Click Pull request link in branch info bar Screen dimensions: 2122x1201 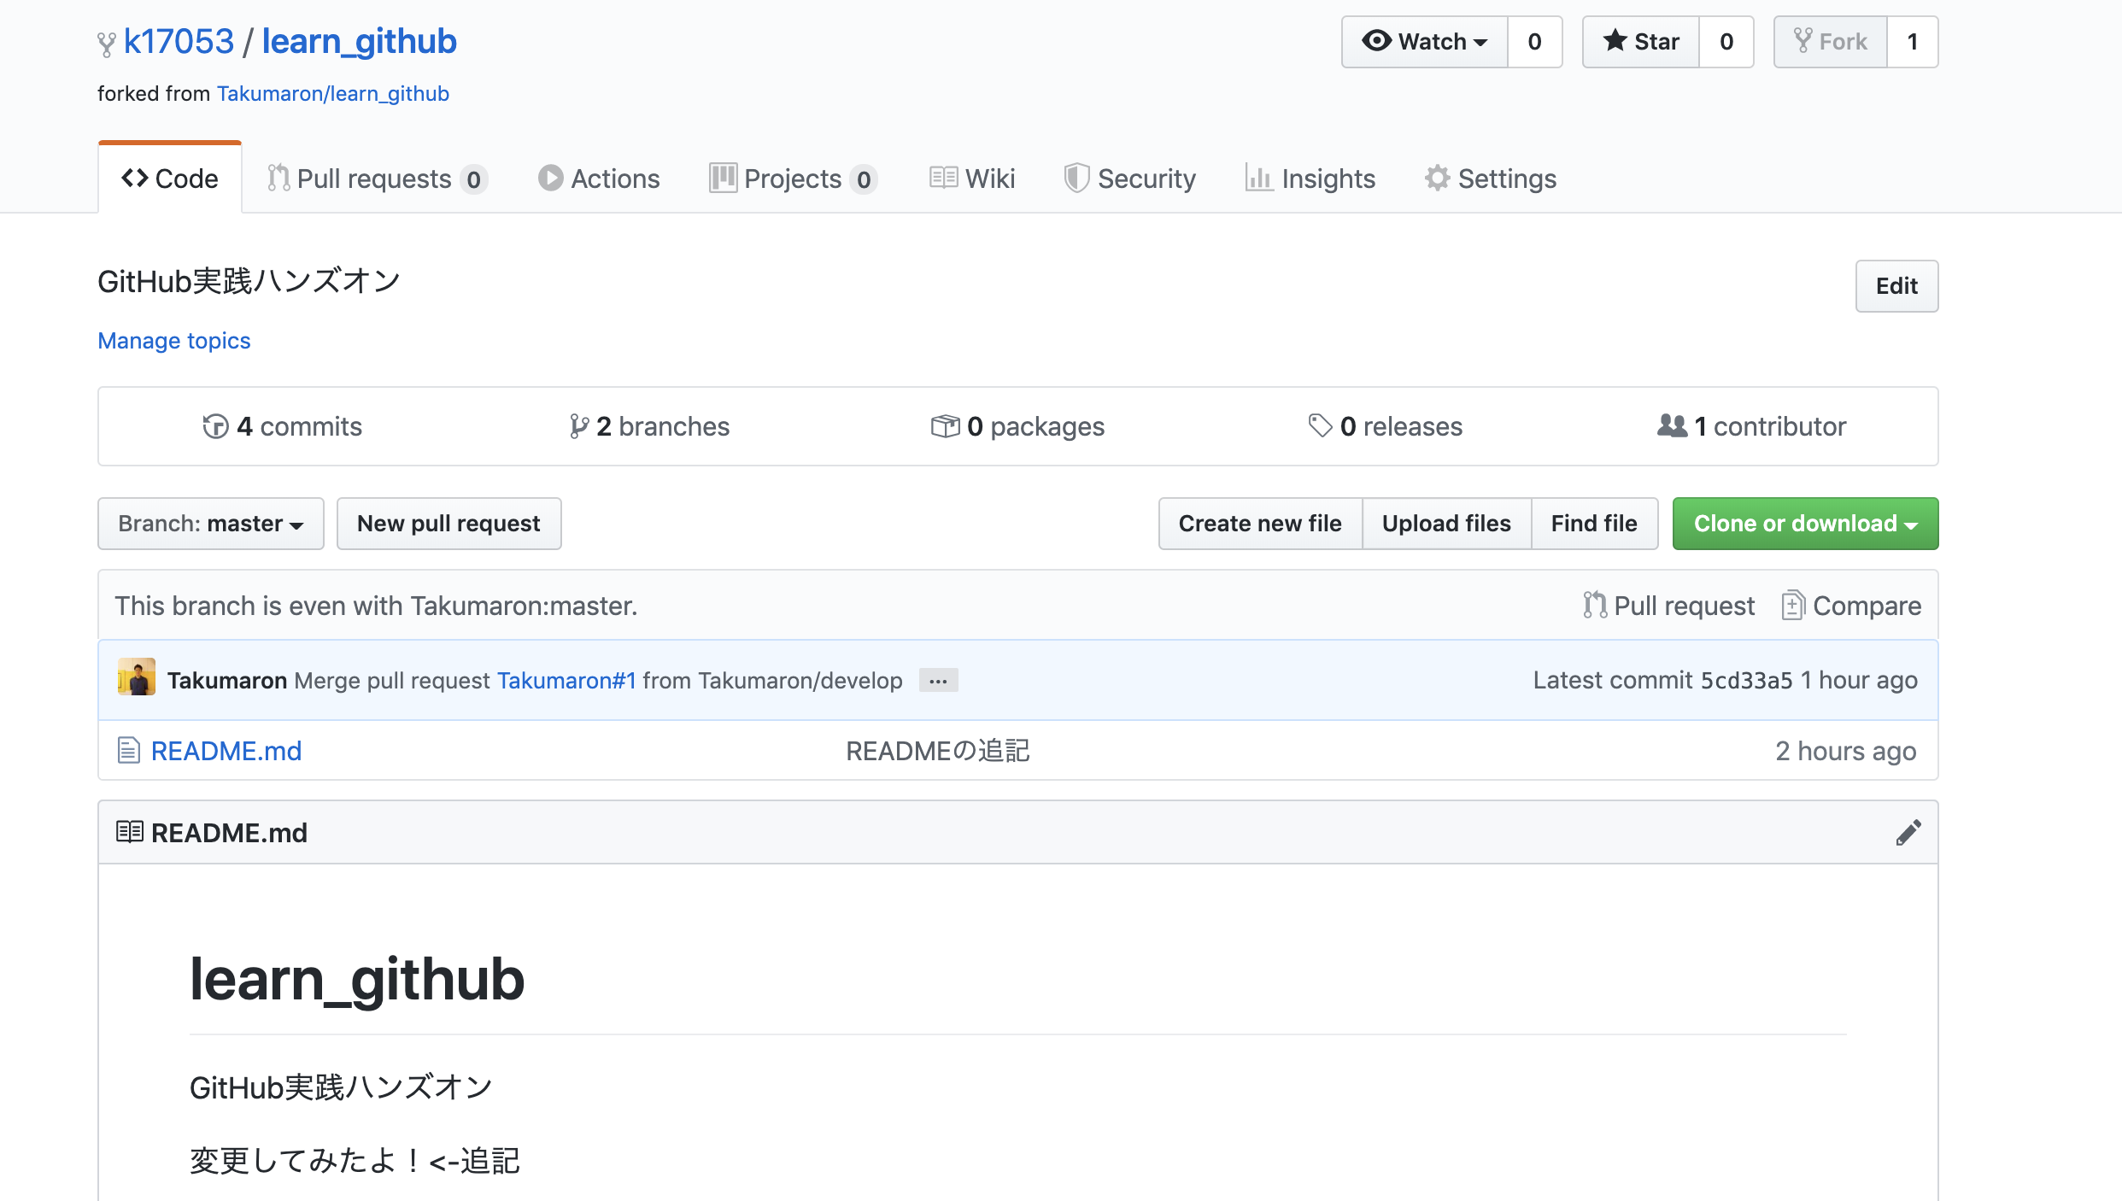click(x=1668, y=606)
